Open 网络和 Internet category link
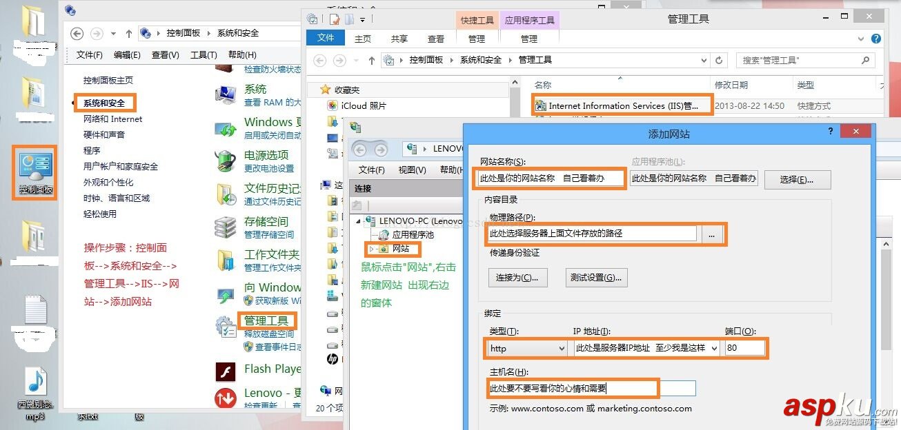901x430 pixels. click(112, 119)
